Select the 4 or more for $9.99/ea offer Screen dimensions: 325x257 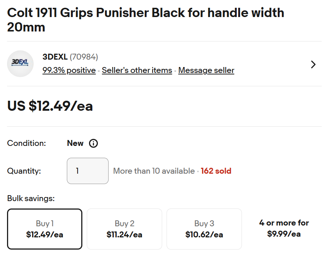(284, 228)
